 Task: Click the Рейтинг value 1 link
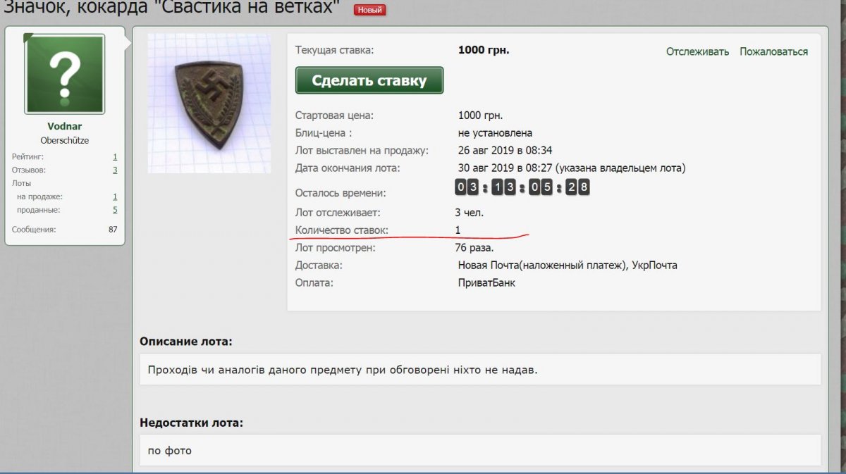115,156
